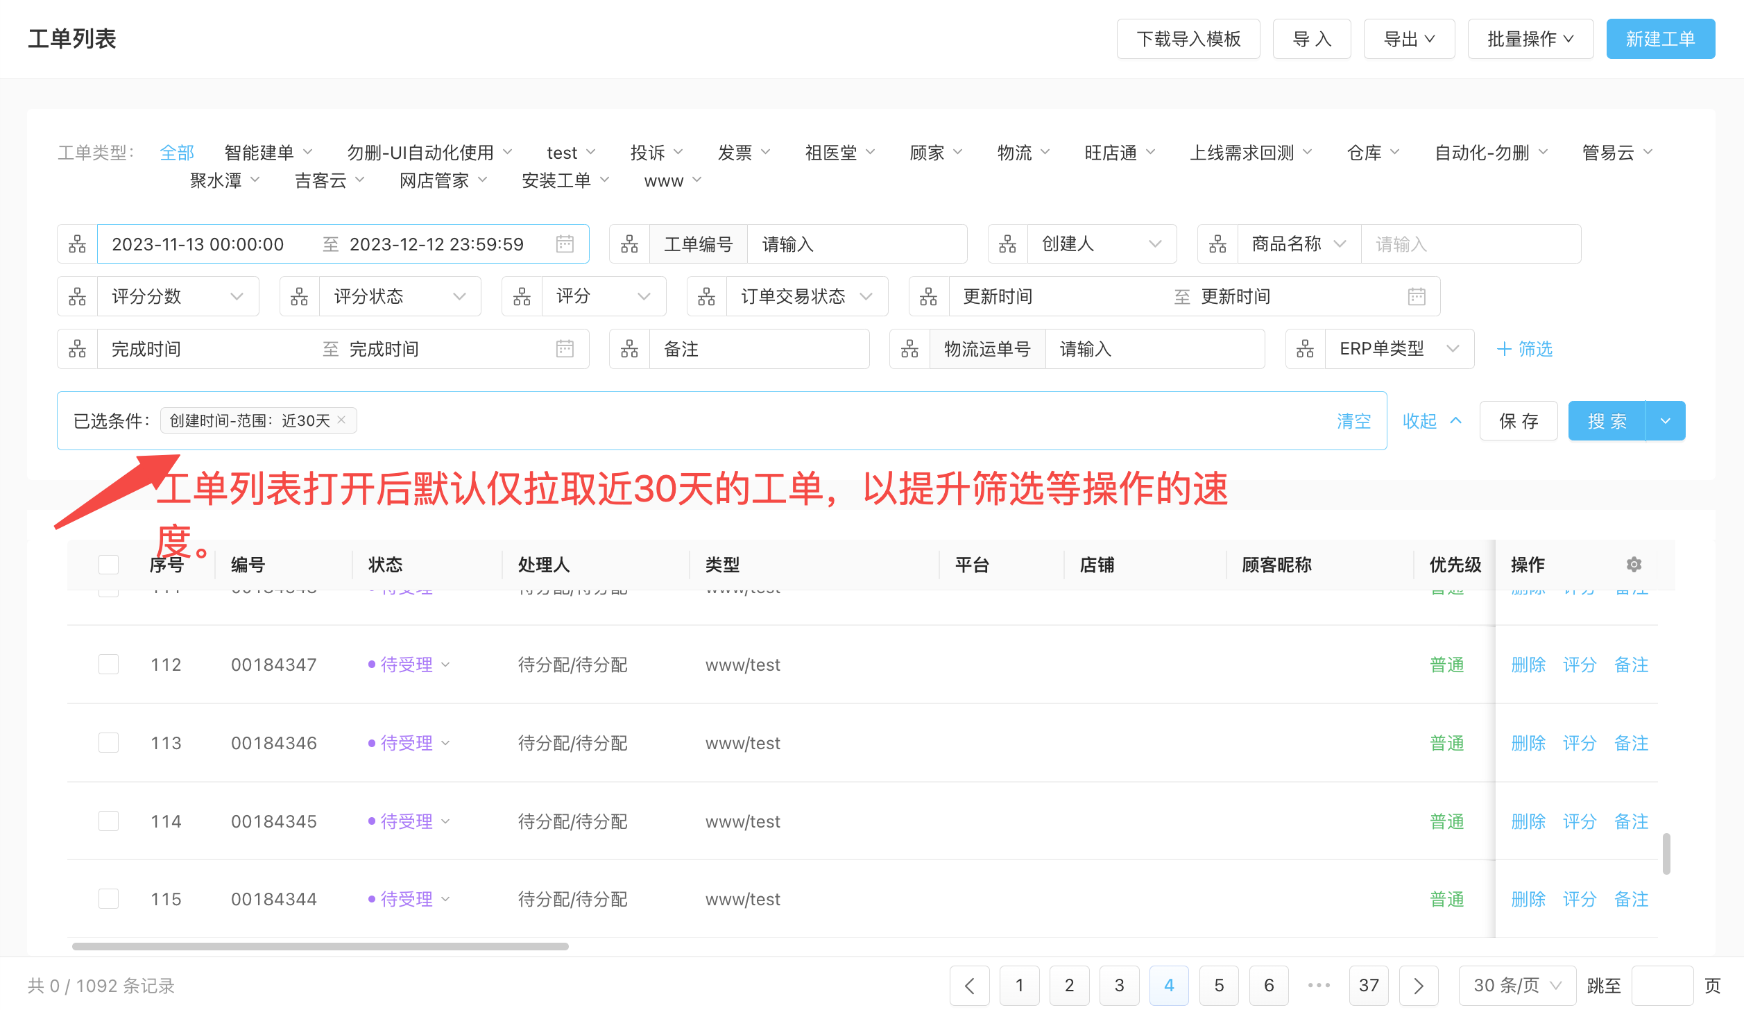Image resolution: width=1744 pixels, height=1010 pixels.
Task: Toggle select-all checkbox in table header
Action: pyautogui.click(x=108, y=565)
